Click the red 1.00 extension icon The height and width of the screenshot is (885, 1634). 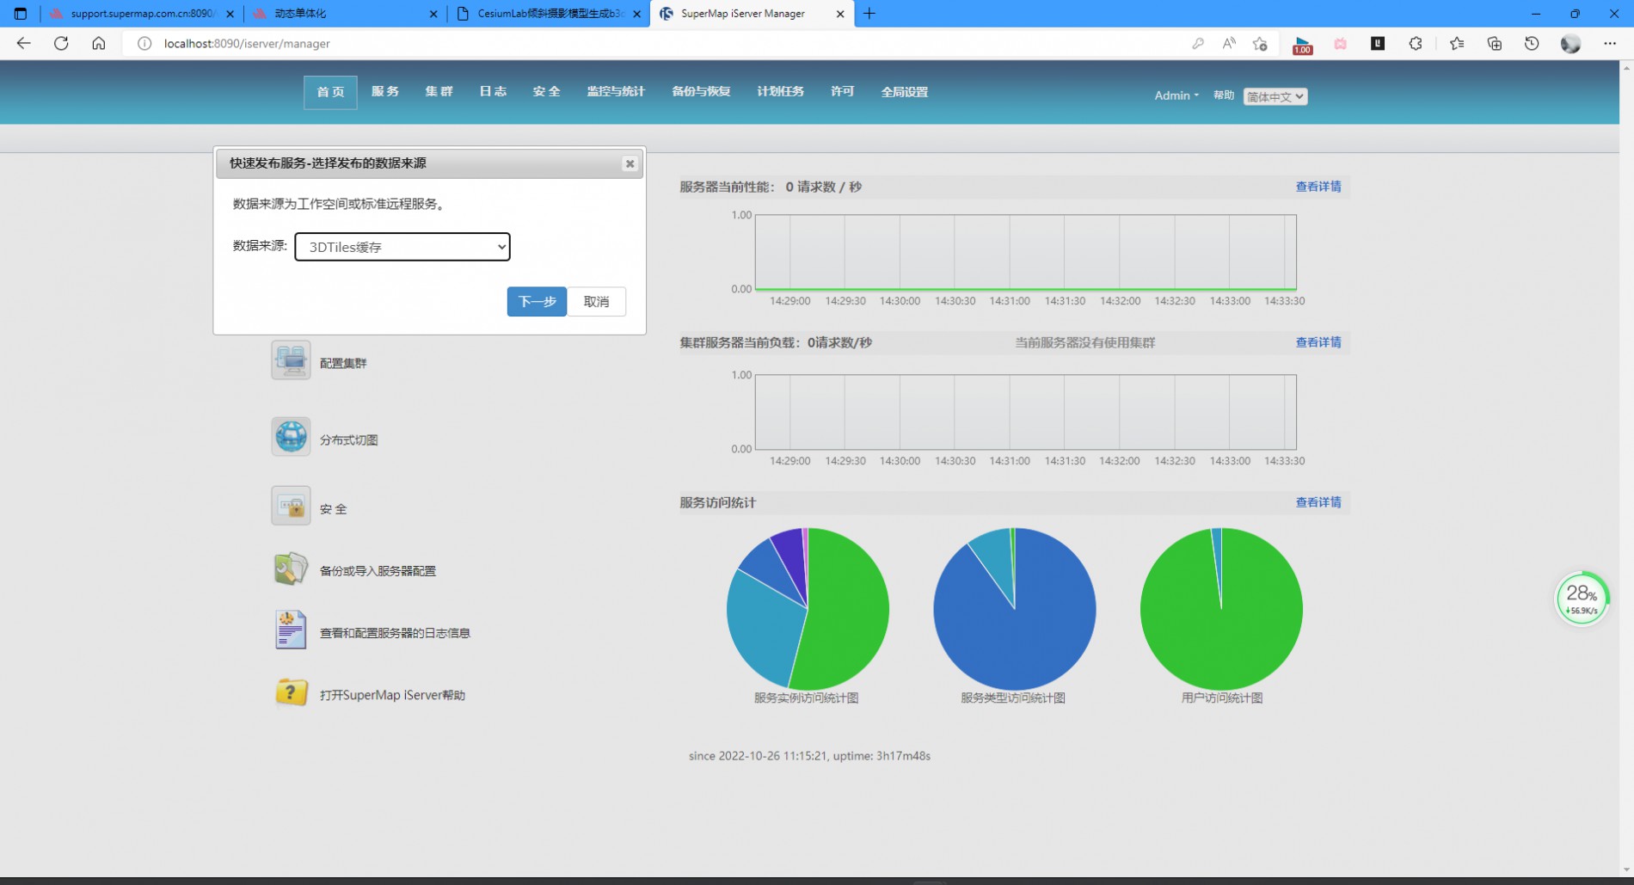[x=1302, y=45]
